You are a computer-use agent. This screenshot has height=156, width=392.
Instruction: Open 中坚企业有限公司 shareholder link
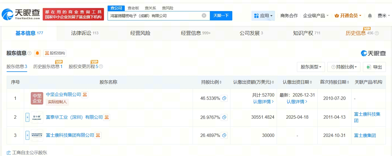coord(63,95)
